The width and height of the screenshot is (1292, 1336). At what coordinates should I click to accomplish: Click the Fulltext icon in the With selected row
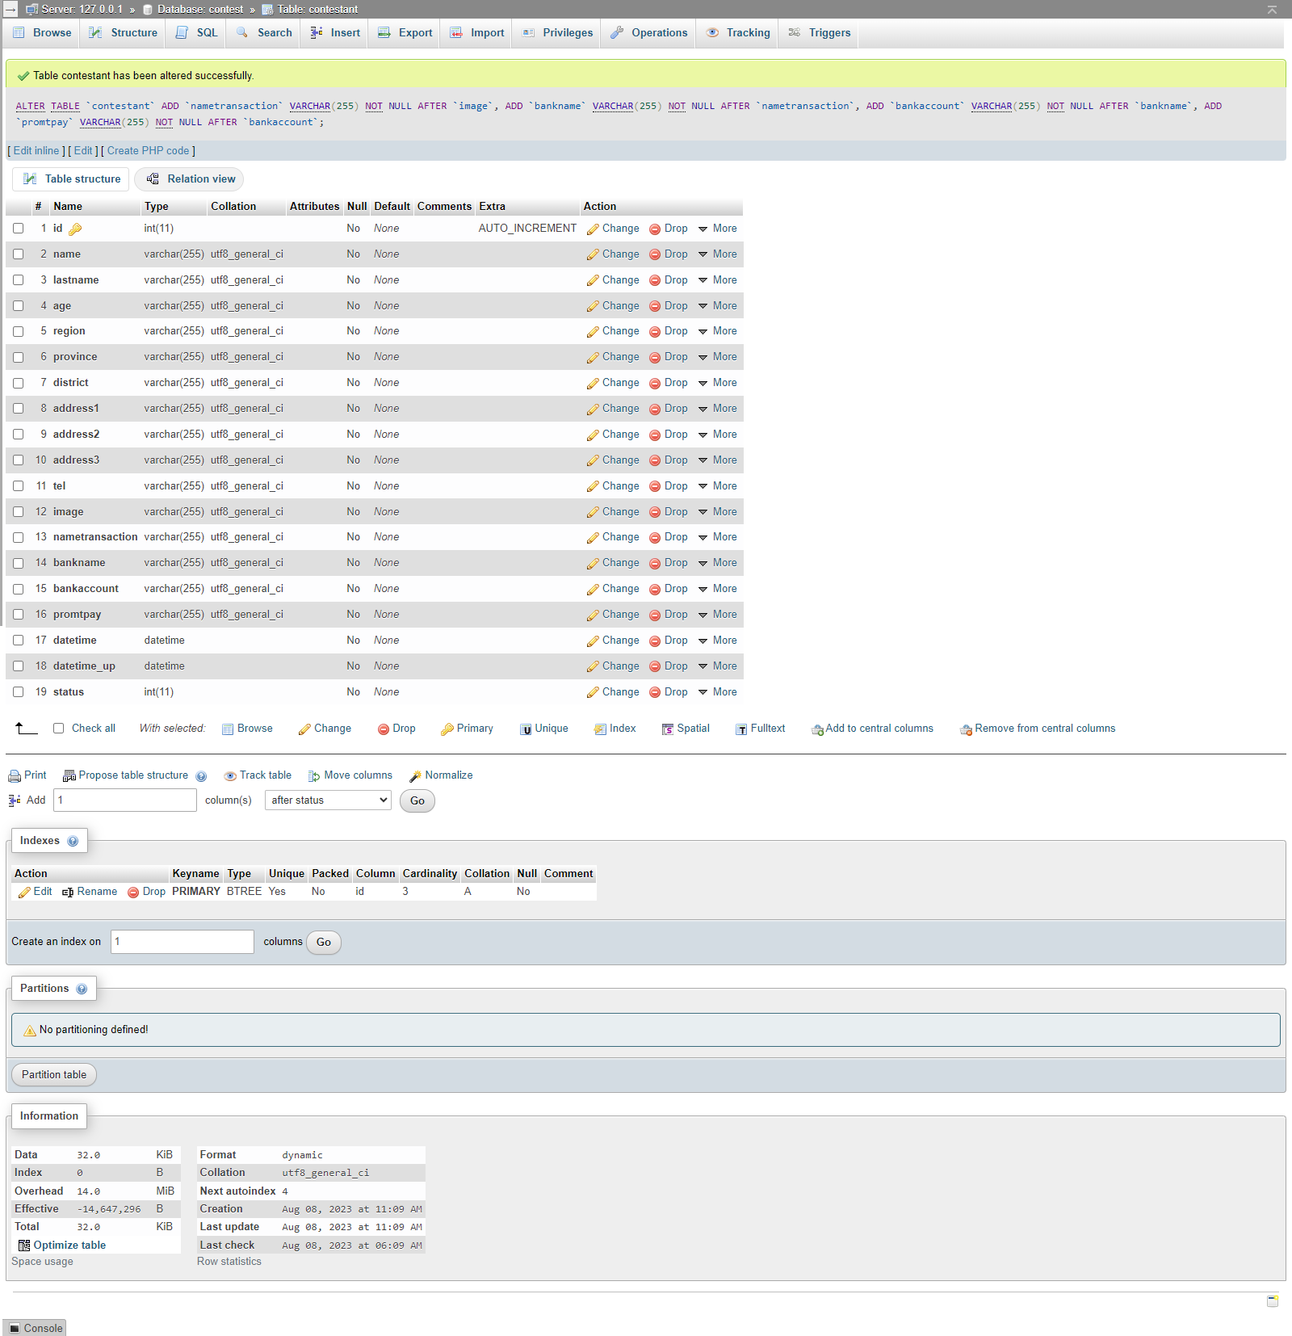tap(741, 729)
